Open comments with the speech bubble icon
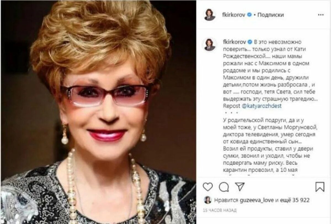This screenshot has width=331, height=224. click(x=224, y=187)
